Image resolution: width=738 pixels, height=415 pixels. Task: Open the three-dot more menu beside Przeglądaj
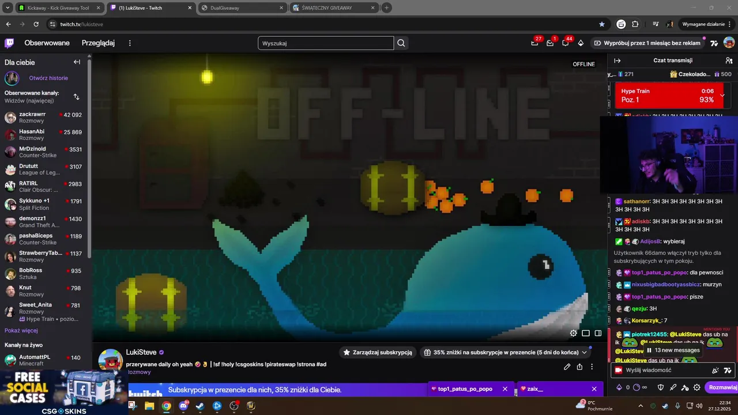point(130,43)
